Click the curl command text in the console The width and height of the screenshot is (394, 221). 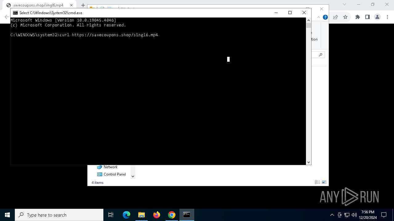point(109,35)
